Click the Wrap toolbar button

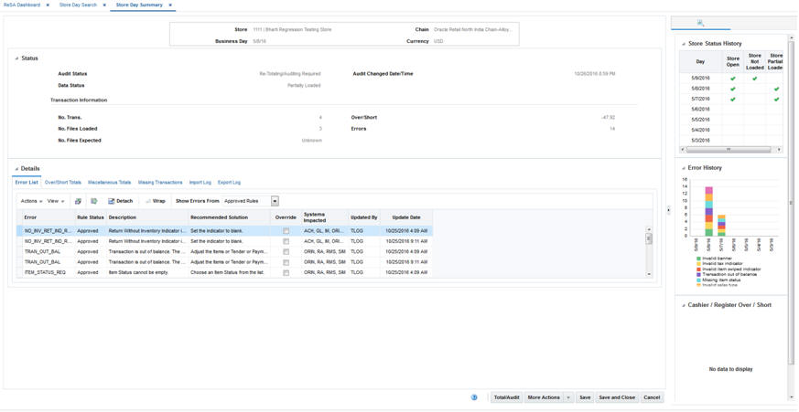point(156,201)
